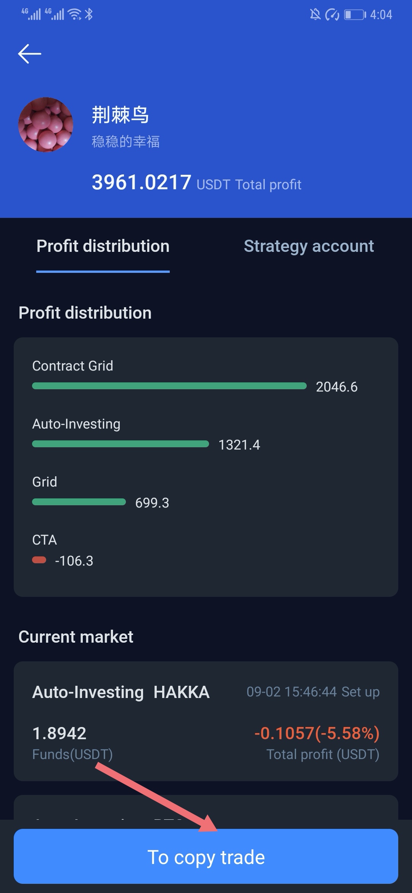Tap the -0.1057(-5.58%) total profit figure
Viewport: 412px width, 893px height.
(x=317, y=733)
